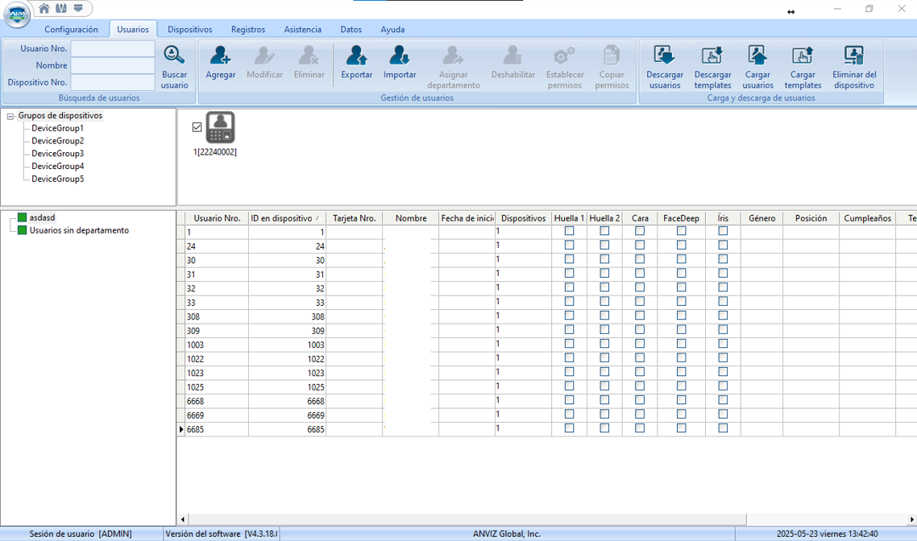917x541 pixels.
Task: Collapse the Grupos de dispositivos tree
Action: [x=10, y=116]
